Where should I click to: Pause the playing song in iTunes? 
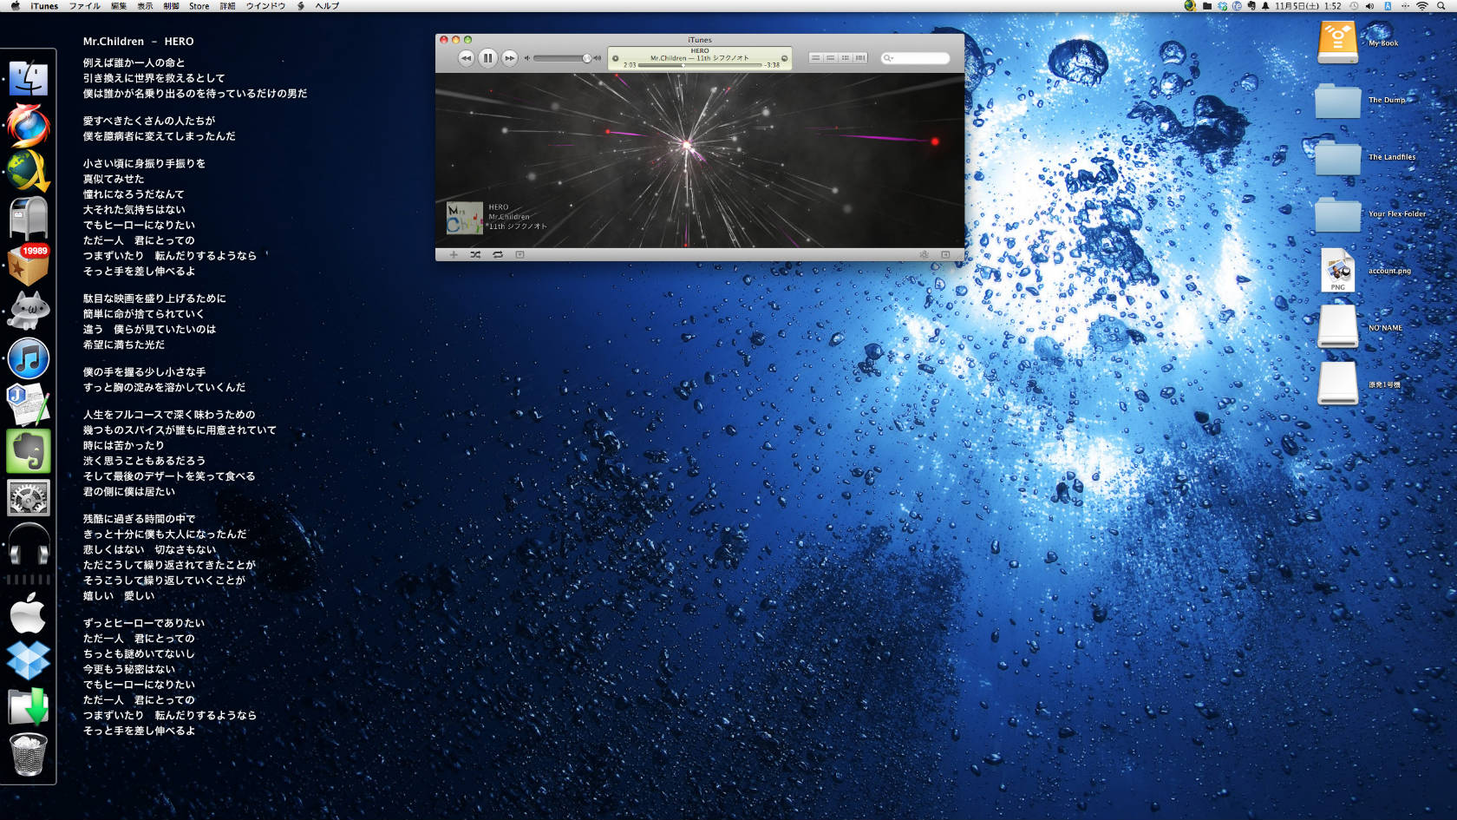point(487,58)
